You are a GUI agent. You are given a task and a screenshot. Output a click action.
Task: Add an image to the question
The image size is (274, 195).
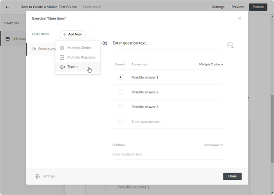(230, 45)
